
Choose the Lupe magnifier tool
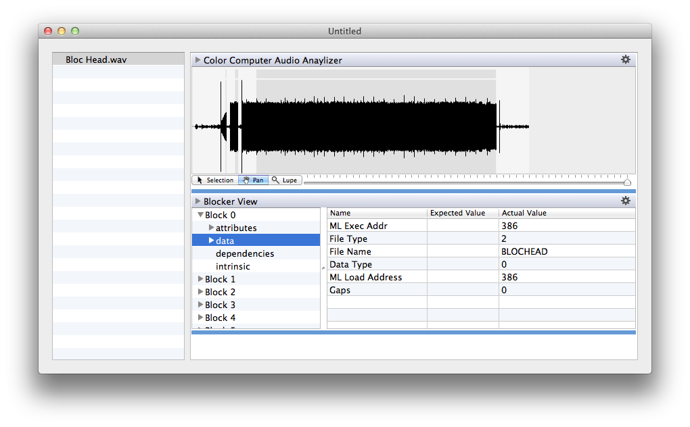tap(285, 180)
